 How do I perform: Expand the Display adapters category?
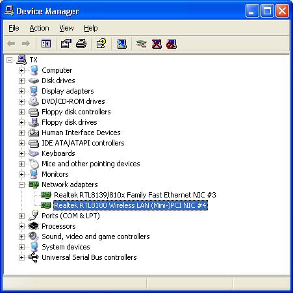(x=21, y=91)
